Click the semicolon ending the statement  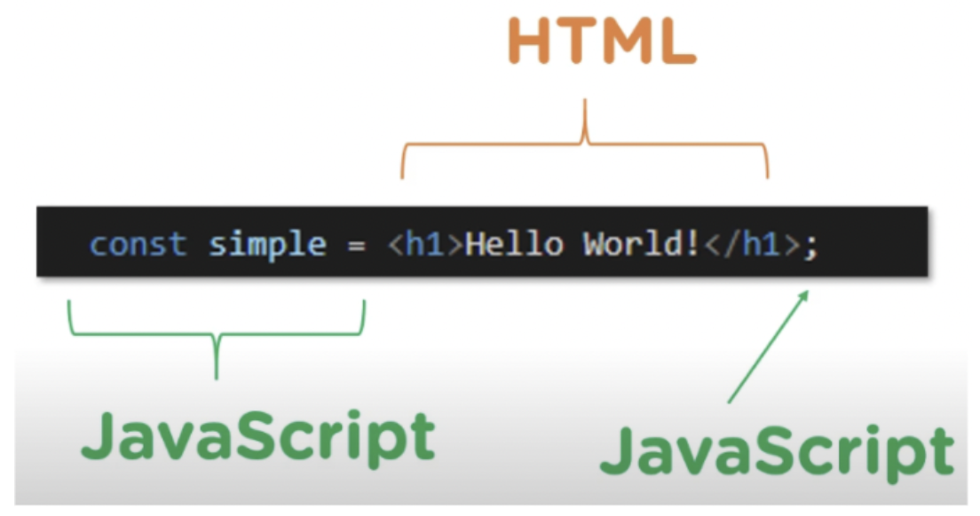click(810, 246)
